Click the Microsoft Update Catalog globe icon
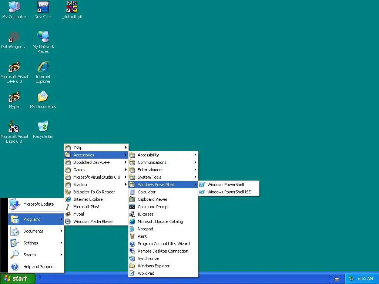Viewport: 379px width, 284px height. pyautogui.click(x=132, y=222)
